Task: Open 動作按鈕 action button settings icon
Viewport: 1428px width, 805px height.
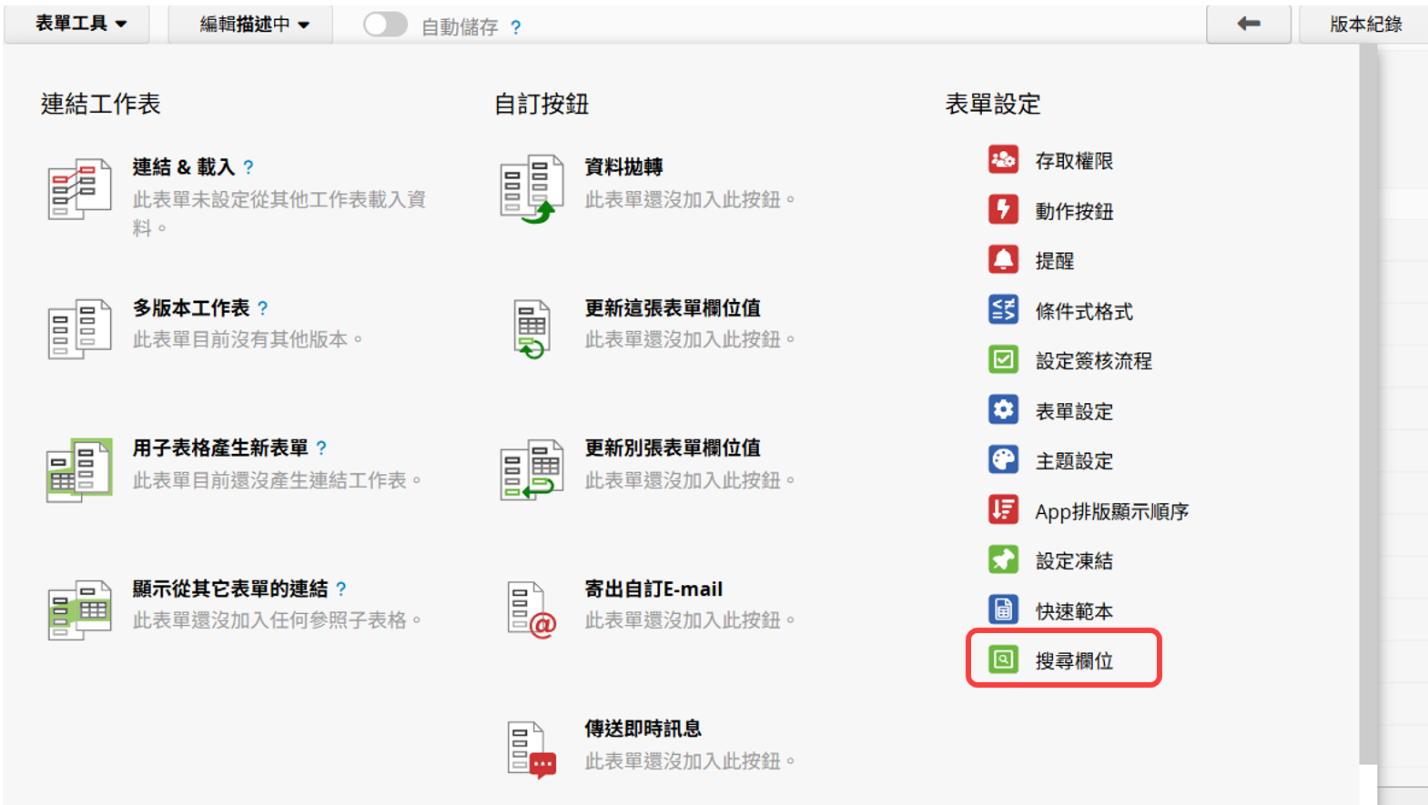Action: [1003, 210]
